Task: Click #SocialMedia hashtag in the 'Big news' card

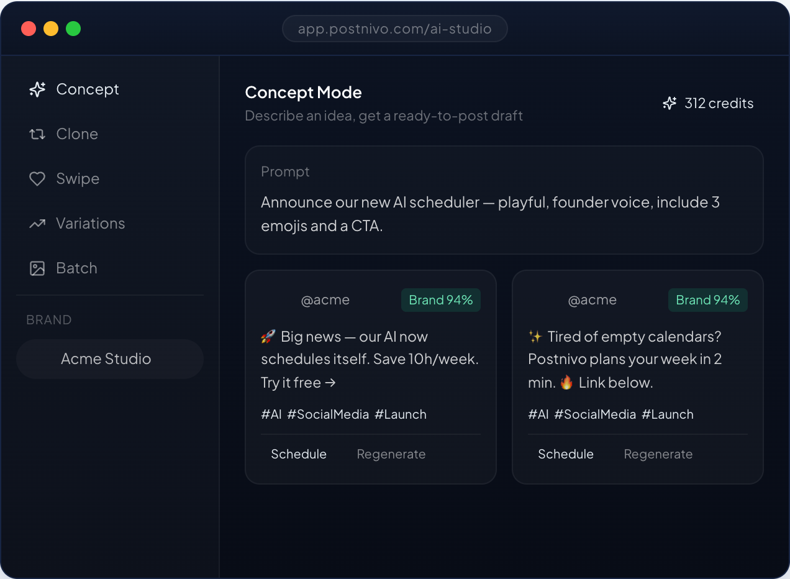Action: tap(328, 414)
